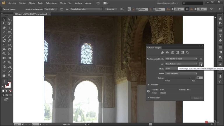Click the default fill and stroke icon
The width and height of the screenshot is (224, 126).
point(2,87)
